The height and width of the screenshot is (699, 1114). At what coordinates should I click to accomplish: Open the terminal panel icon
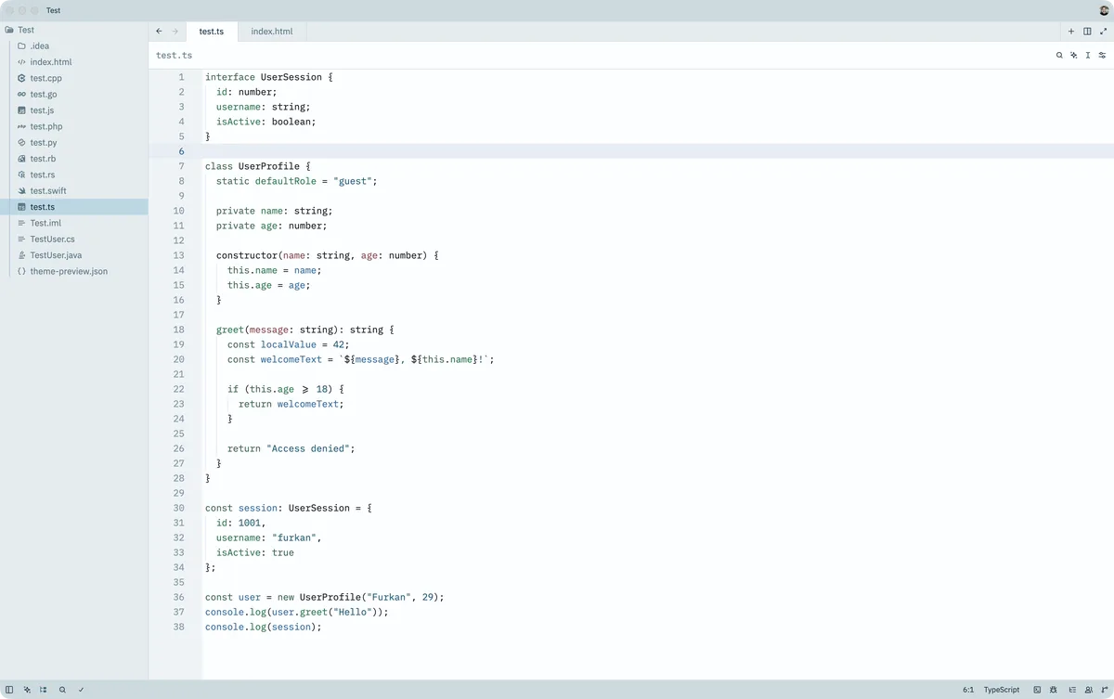(1037, 690)
